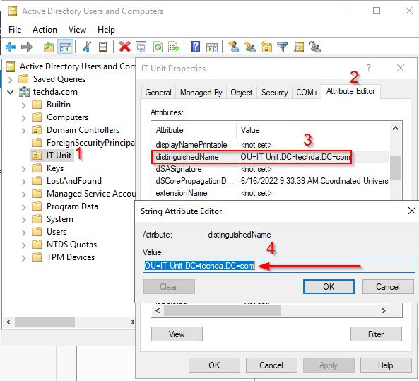Open the Action menu
Screen dimensions: 419x381
click(x=45, y=30)
